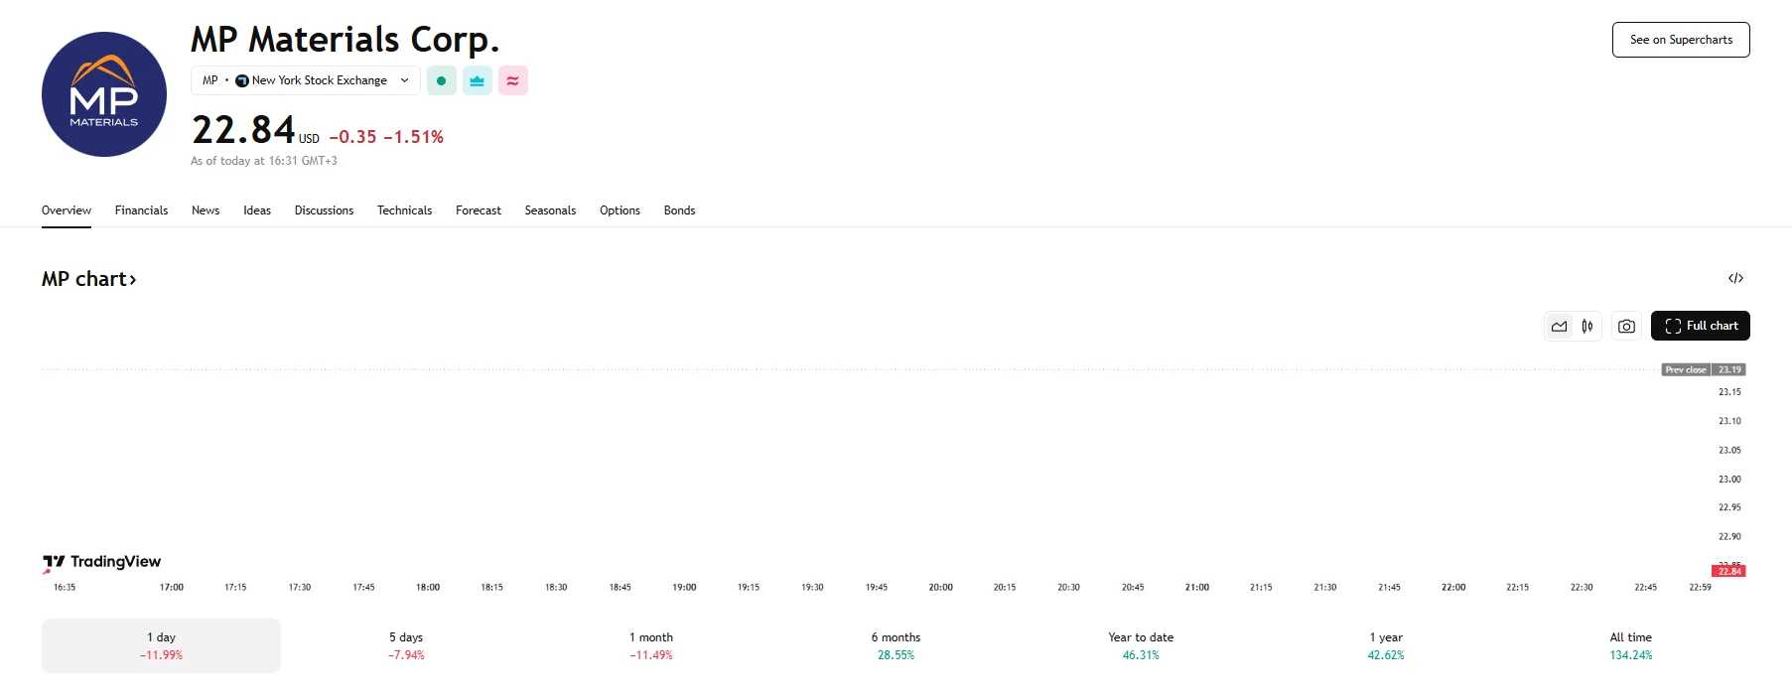Open the Technicals tab
Viewport: 1792px width, 698px height.
(x=404, y=210)
